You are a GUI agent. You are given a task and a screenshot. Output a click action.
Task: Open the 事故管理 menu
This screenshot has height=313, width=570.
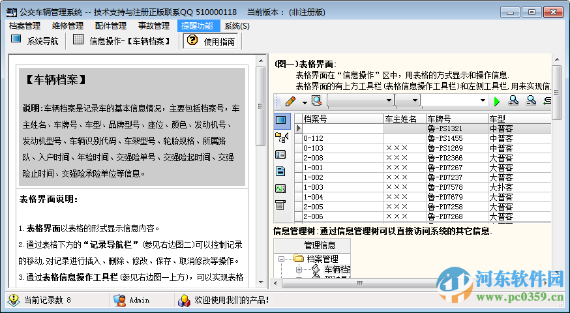[154, 26]
